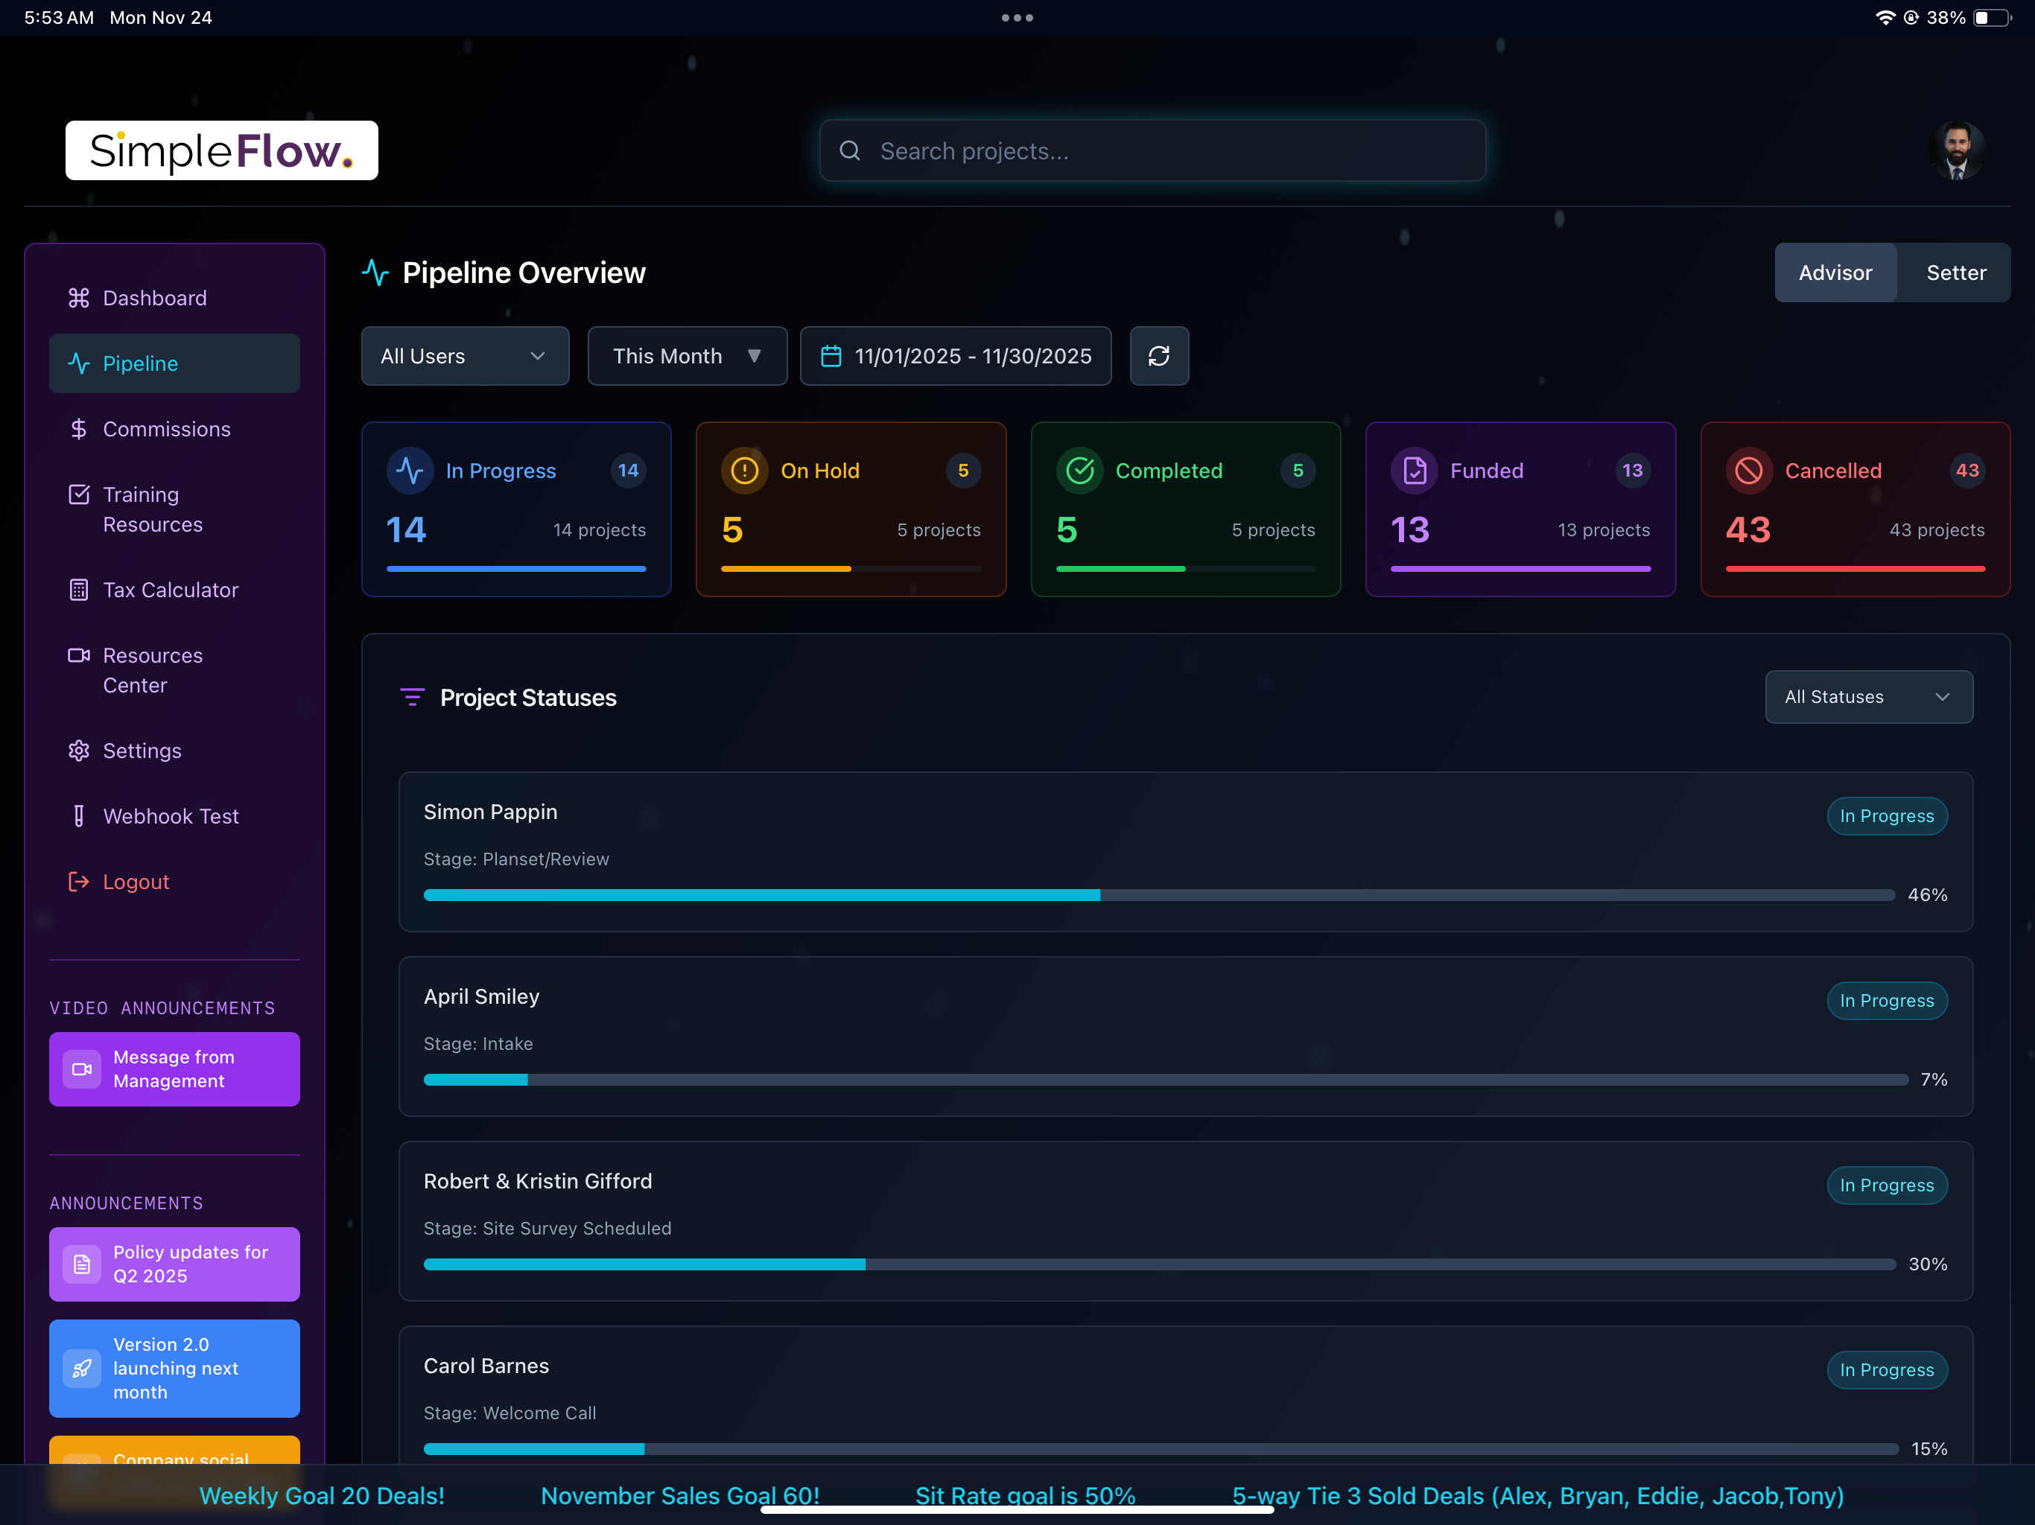Screen dimensions: 2035x1525
Task: Click the Pipeline pulse icon in sidebar
Action: pos(79,363)
